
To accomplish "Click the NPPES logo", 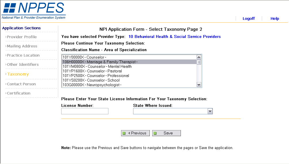I will [34, 10].
